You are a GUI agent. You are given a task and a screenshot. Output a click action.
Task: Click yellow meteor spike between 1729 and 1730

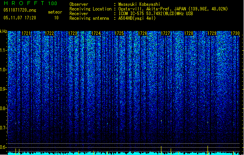coord(233,153)
